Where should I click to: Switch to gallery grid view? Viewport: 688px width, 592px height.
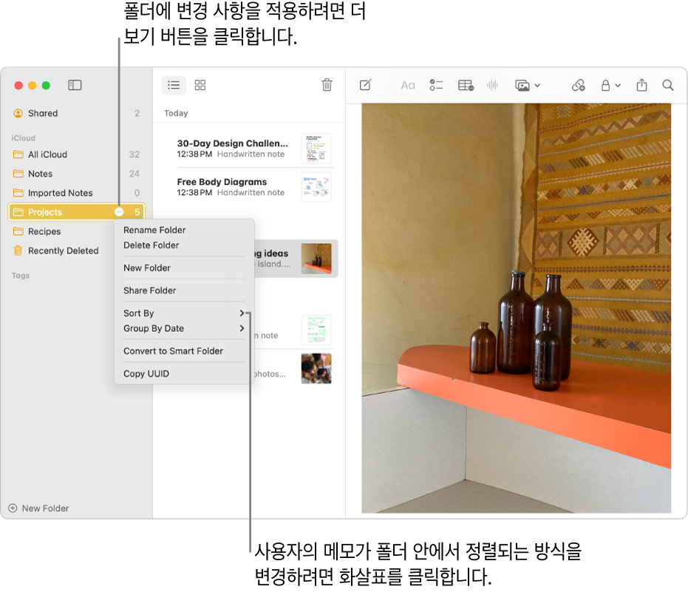point(200,85)
